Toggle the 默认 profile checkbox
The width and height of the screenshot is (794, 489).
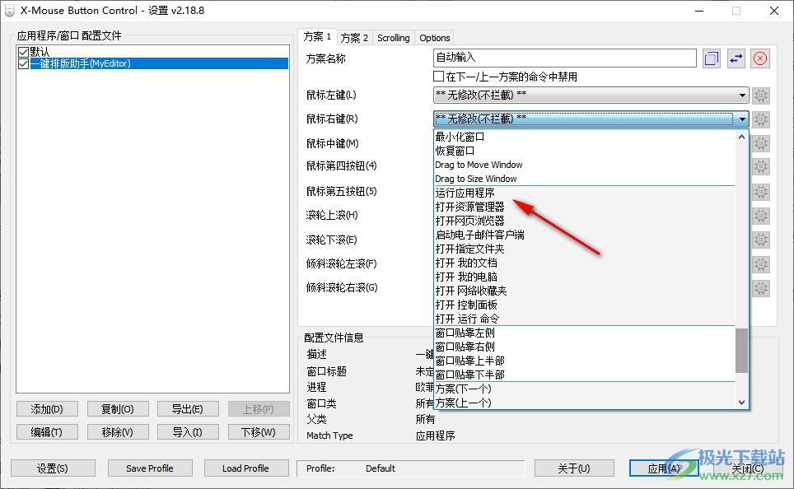point(23,52)
